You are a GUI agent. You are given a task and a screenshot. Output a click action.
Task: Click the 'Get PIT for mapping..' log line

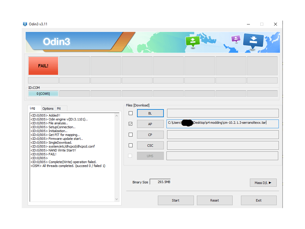click(55, 135)
